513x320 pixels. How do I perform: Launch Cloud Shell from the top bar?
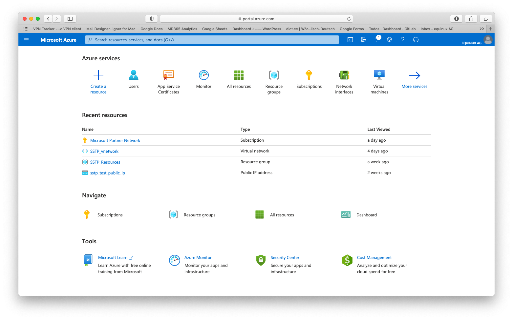pyautogui.click(x=350, y=40)
